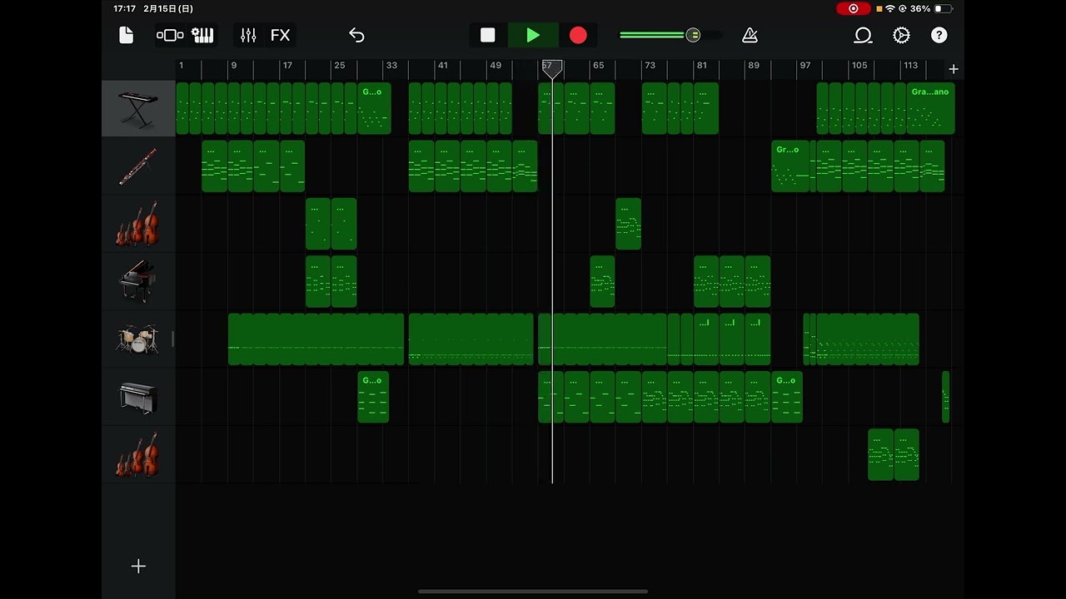Jump to bar 9 on the ruler
This screenshot has width=1066, height=599.
coord(233,66)
